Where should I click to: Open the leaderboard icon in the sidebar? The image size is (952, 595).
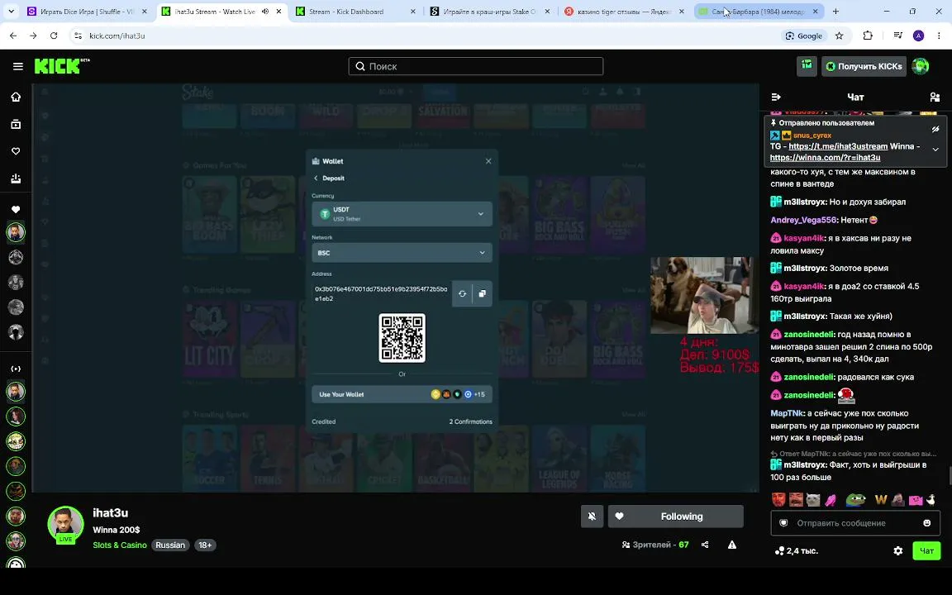tap(16, 178)
